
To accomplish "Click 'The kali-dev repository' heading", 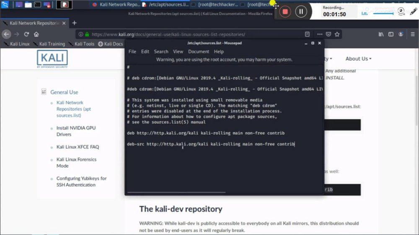I will click(181, 209).
